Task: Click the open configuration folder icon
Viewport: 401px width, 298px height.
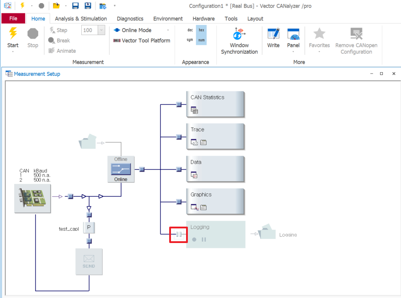Action: 56,6
